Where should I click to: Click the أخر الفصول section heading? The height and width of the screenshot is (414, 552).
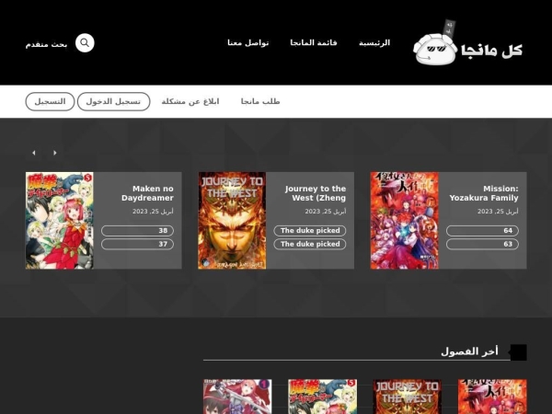pos(469,351)
